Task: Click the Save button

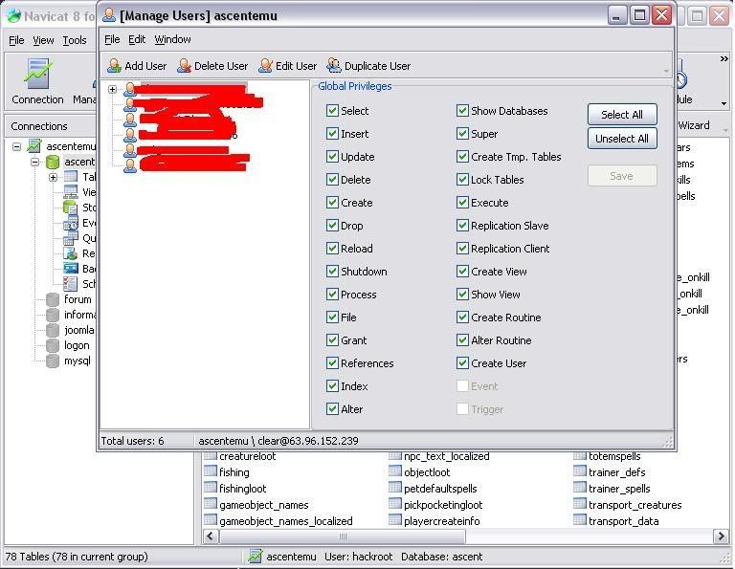Action: 622,176
